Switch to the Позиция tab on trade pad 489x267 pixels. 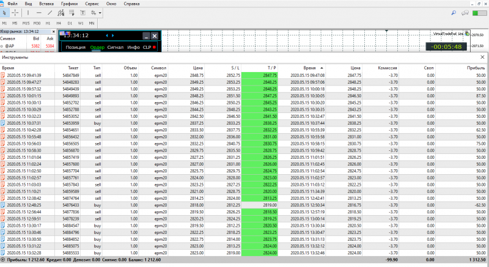75,47
